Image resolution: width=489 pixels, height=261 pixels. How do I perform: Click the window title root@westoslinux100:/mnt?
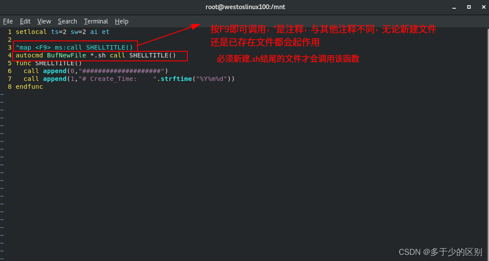(245, 7)
